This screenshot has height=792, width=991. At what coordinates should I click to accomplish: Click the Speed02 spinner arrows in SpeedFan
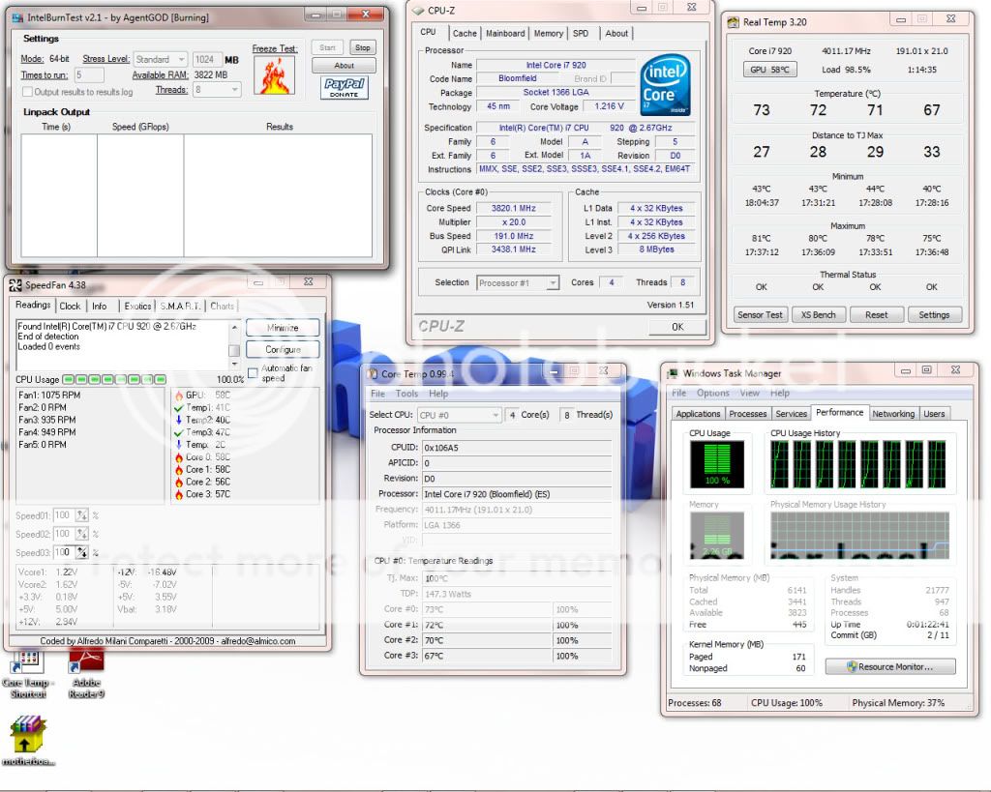pyautogui.click(x=81, y=535)
